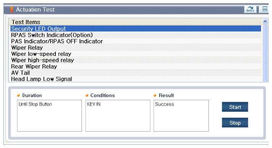This screenshot has height=148, width=272.
Task: Select Head Lamp Low Signal item
Action: tap(135, 79)
